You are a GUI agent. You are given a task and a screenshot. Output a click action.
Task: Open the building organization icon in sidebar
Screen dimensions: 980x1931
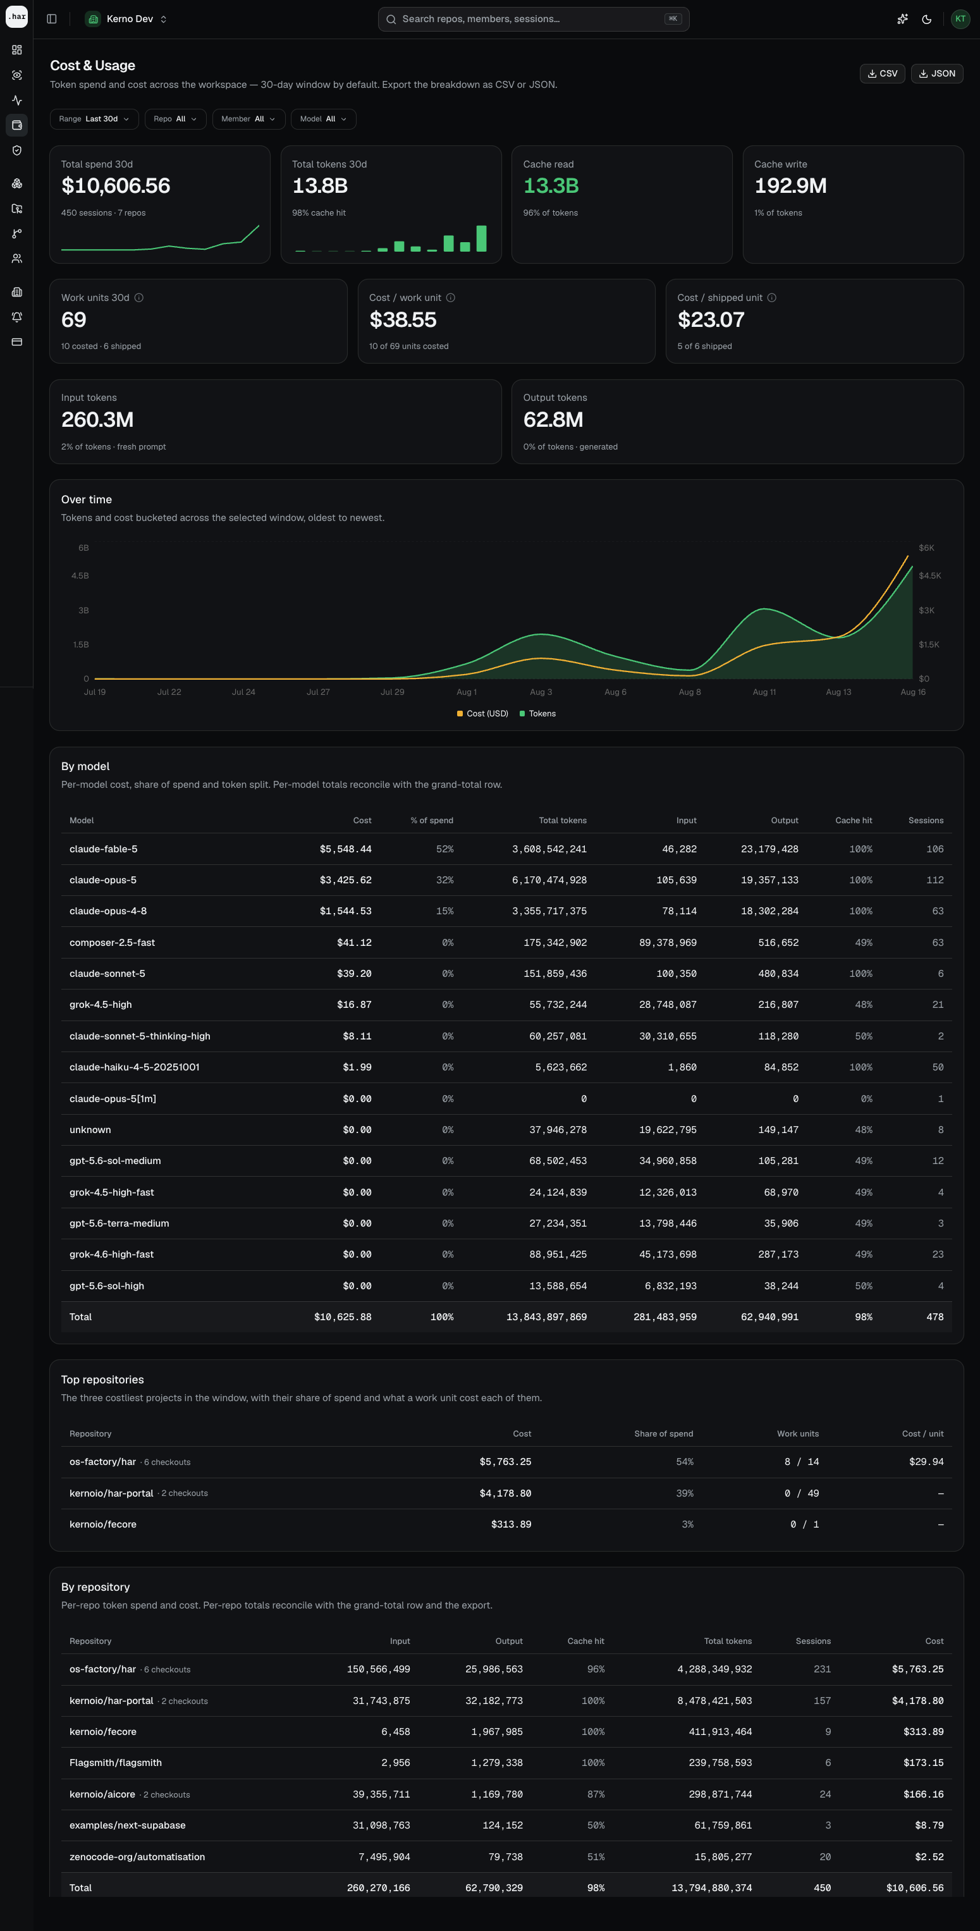[x=16, y=291]
